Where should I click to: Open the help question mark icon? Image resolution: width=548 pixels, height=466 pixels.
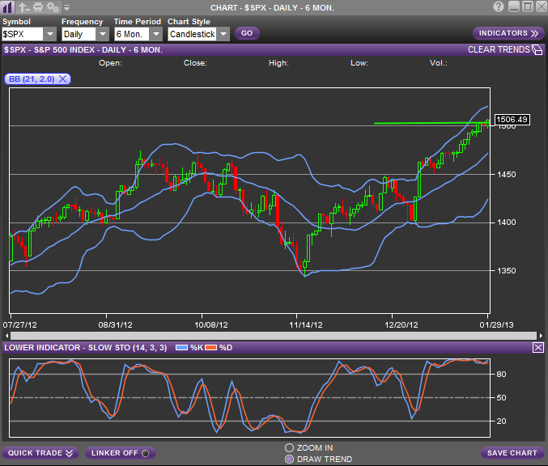tap(499, 6)
